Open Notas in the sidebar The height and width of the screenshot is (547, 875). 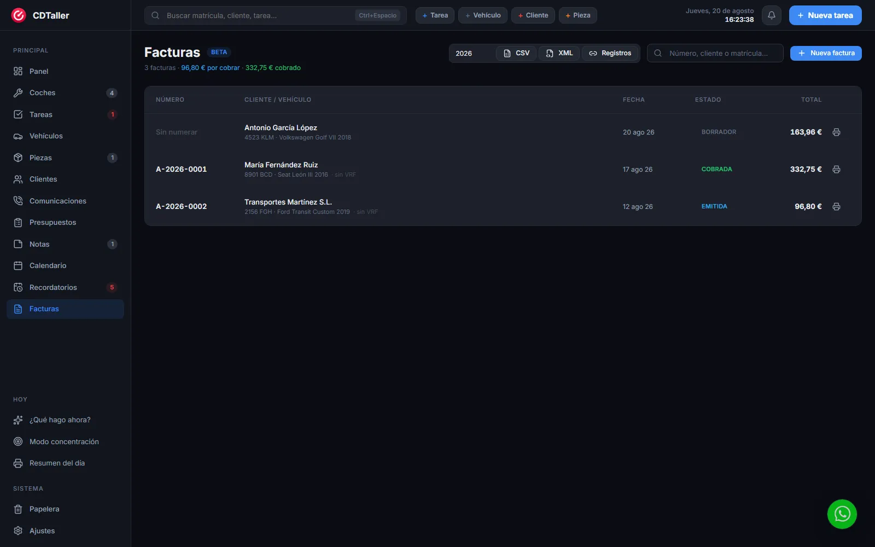point(65,244)
